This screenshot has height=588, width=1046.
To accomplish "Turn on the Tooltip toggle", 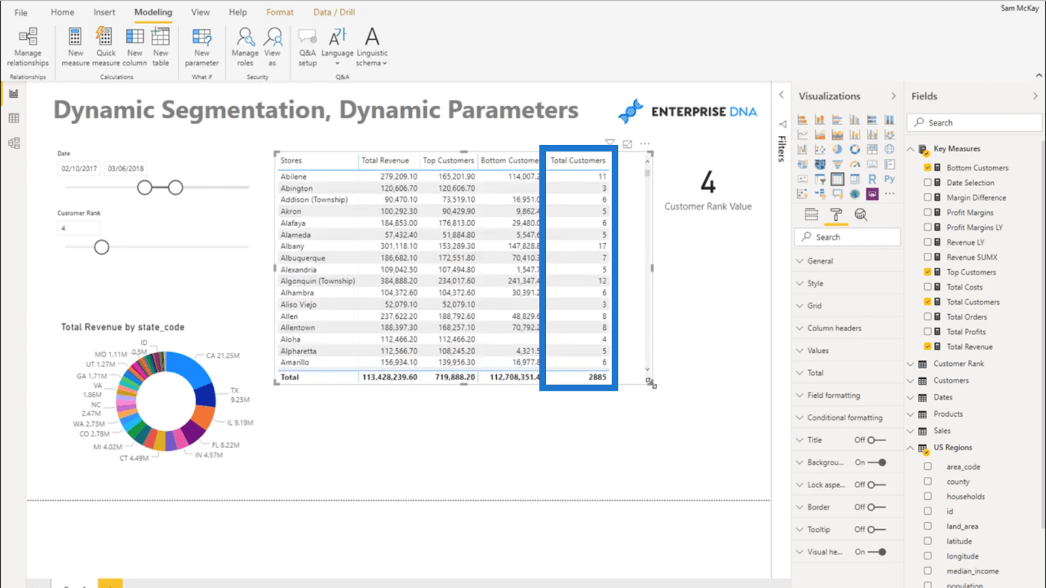I will (876, 529).
